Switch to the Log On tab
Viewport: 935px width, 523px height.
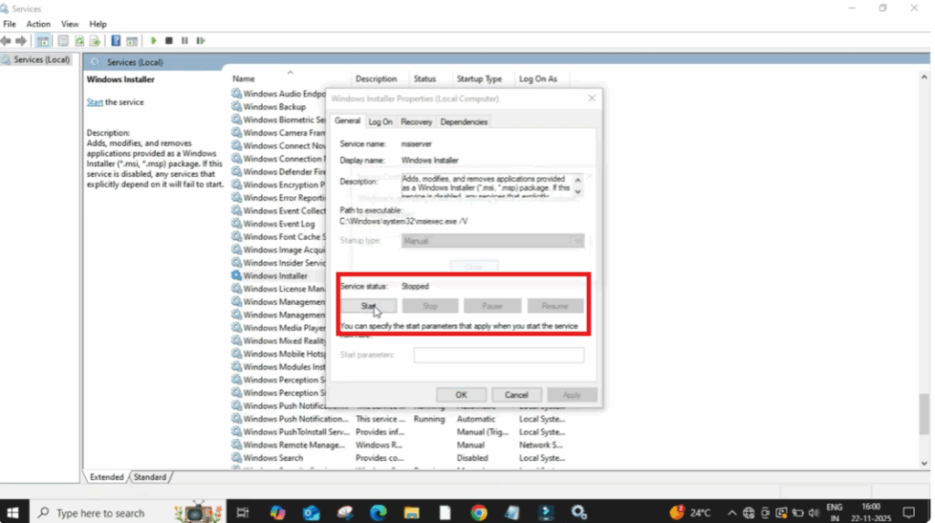(380, 121)
